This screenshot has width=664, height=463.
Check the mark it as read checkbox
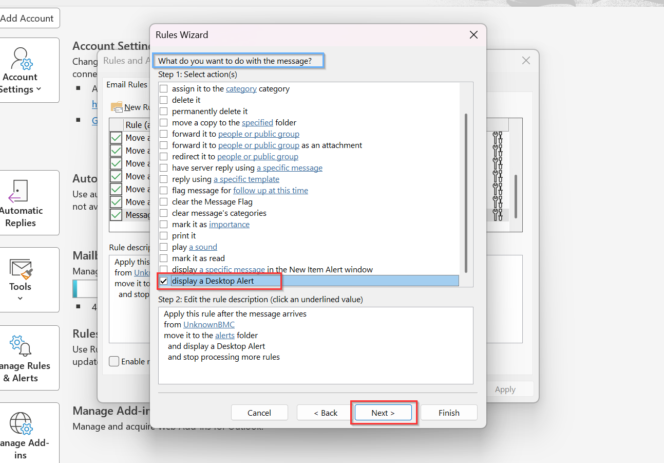click(x=163, y=258)
